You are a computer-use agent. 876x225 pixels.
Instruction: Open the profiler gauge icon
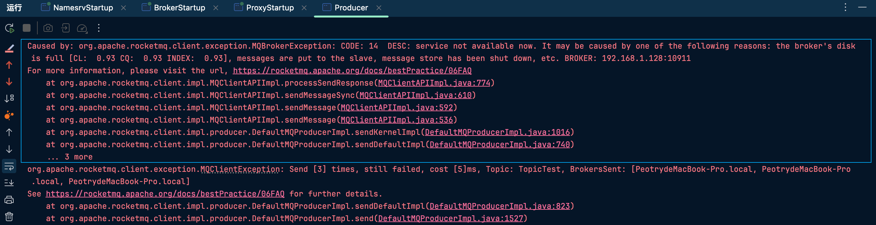[82, 28]
